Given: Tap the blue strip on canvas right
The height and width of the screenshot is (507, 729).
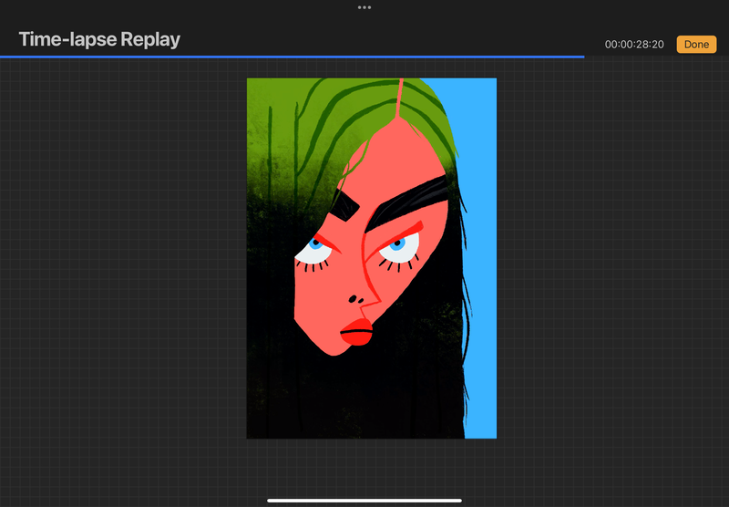Looking at the screenshot, I should pos(481,274).
